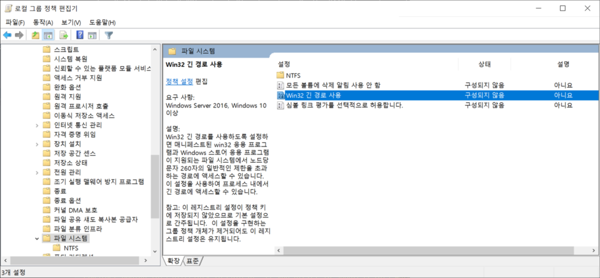Screen dimensions: 600x278
Task: Click the Export List toolbar icon
Action: pyautogui.click(x=64, y=35)
